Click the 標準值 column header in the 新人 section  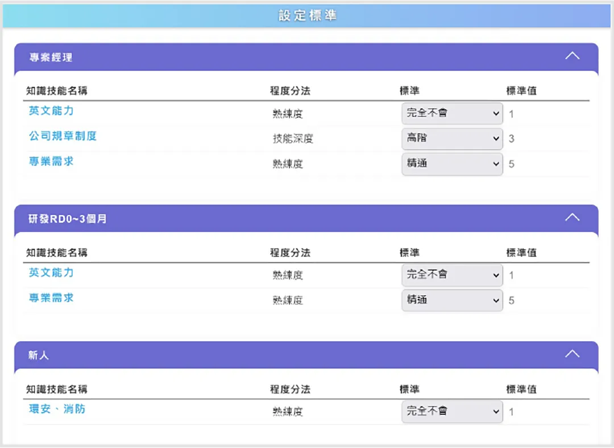click(x=521, y=389)
